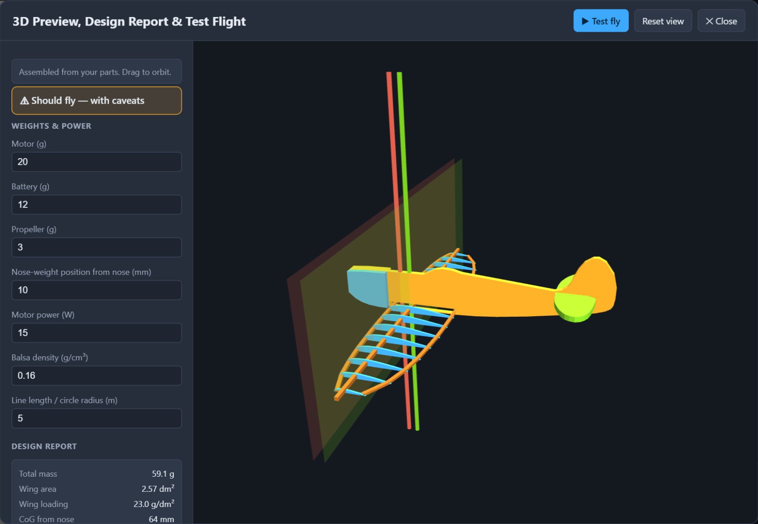
Task: Start the Test fly simulation
Action: 601,21
